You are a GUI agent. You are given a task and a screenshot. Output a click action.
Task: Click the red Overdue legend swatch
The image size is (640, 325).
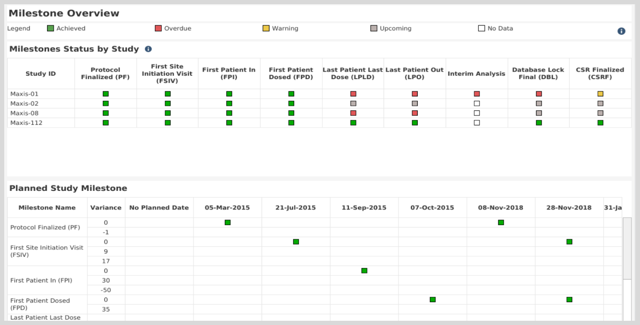(158, 28)
